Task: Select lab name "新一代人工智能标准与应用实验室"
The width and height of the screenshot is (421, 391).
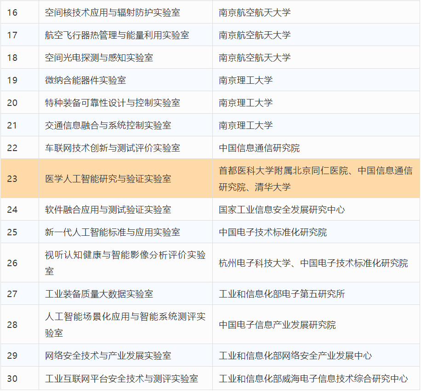Action: (x=113, y=232)
